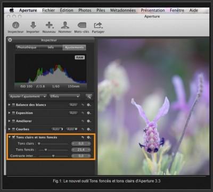Expand the Exposition section

10,113
